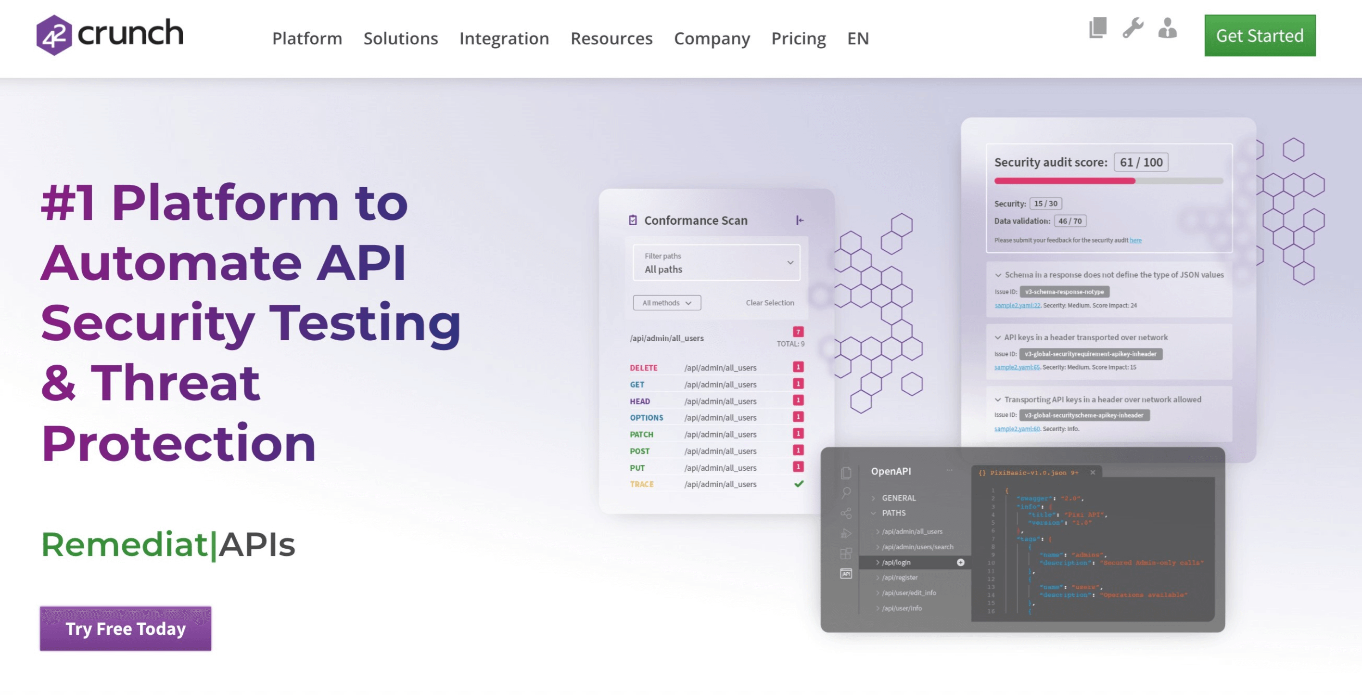Click Clear Selection in Conformance Scan

770,303
